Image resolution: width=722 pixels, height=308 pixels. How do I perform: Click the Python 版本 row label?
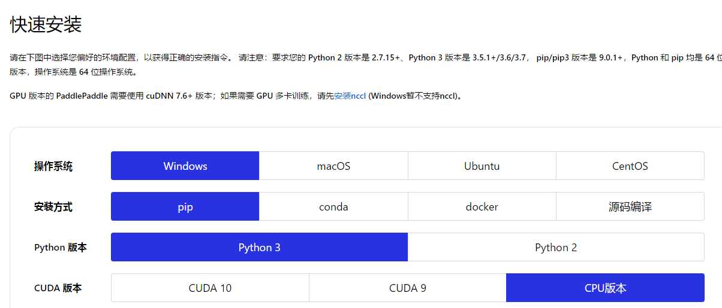click(61, 248)
